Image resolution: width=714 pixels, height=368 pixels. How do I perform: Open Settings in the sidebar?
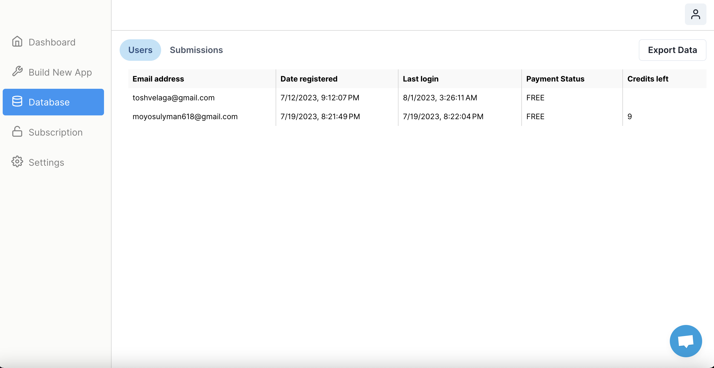click(x=53, y=162)
